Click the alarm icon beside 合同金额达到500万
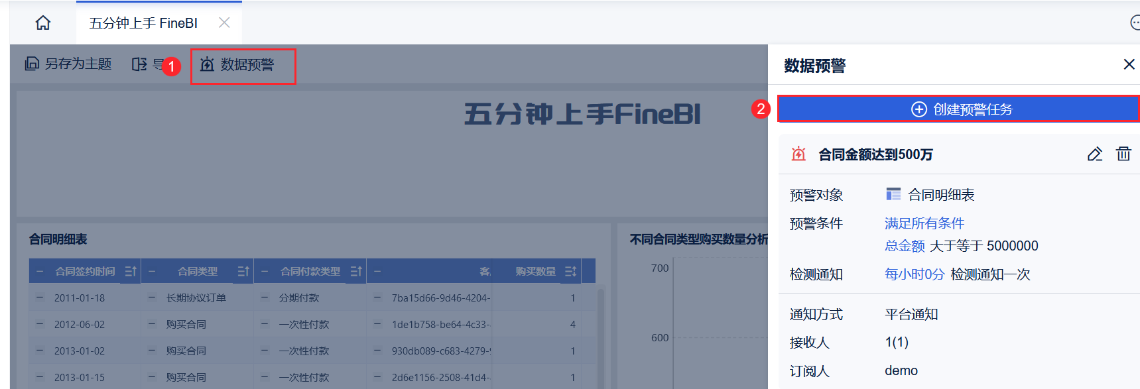This screenshot has width=1140, height=389. [x=798, y=154]
